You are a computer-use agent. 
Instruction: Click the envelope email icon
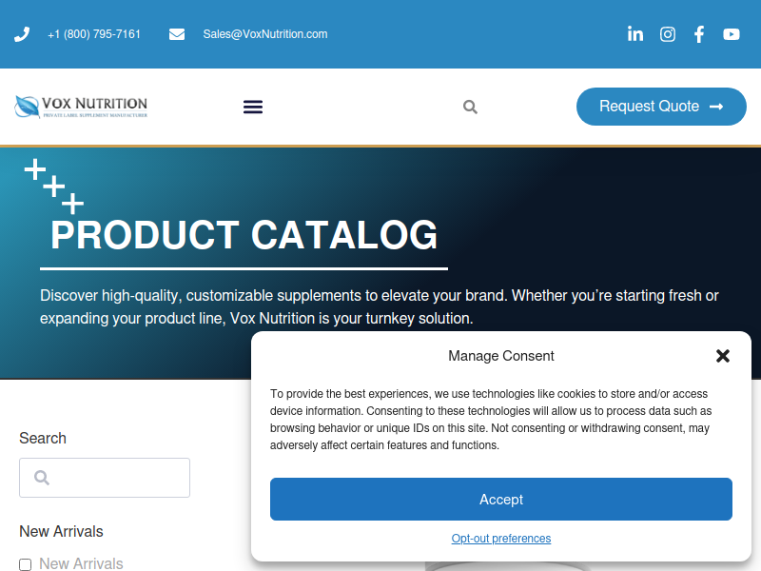click(177, 34)
